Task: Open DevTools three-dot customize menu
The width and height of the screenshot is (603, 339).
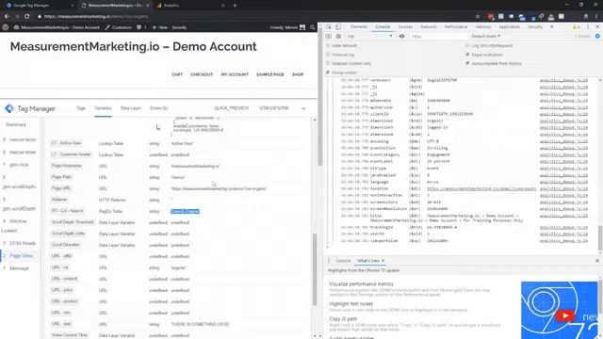Action: click(588, 27)
